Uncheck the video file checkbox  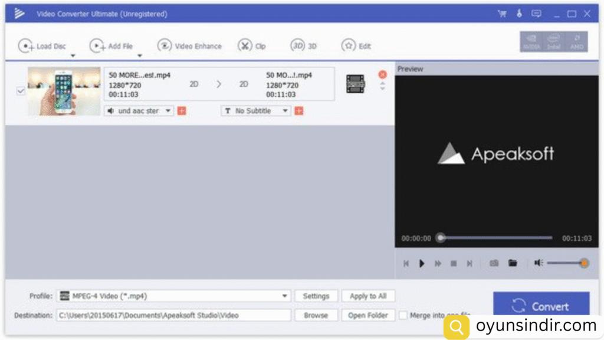(21, 91)
